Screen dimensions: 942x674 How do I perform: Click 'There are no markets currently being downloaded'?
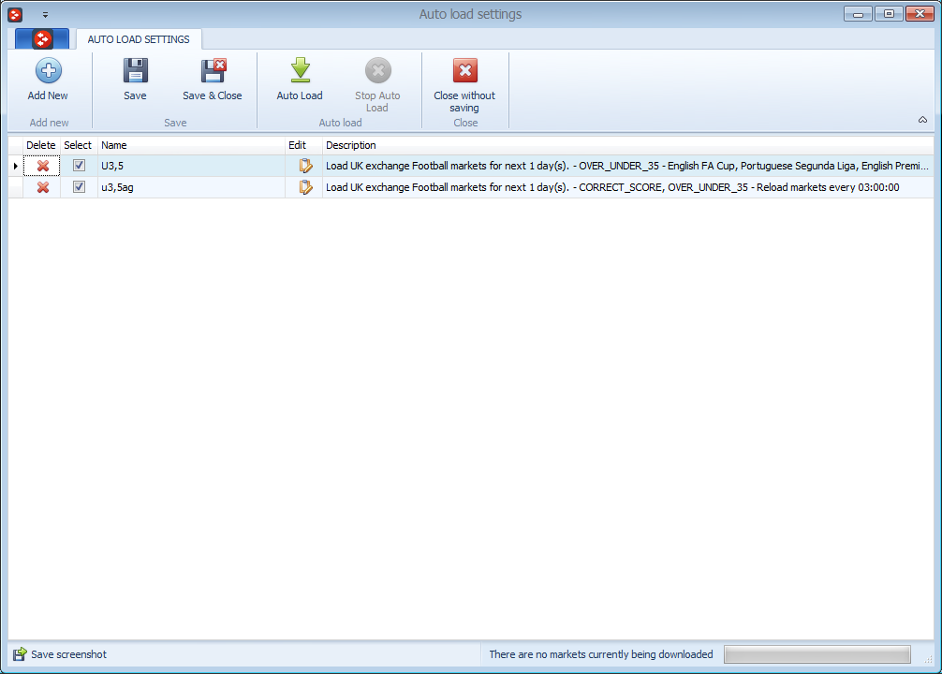(x=601, y=654)
